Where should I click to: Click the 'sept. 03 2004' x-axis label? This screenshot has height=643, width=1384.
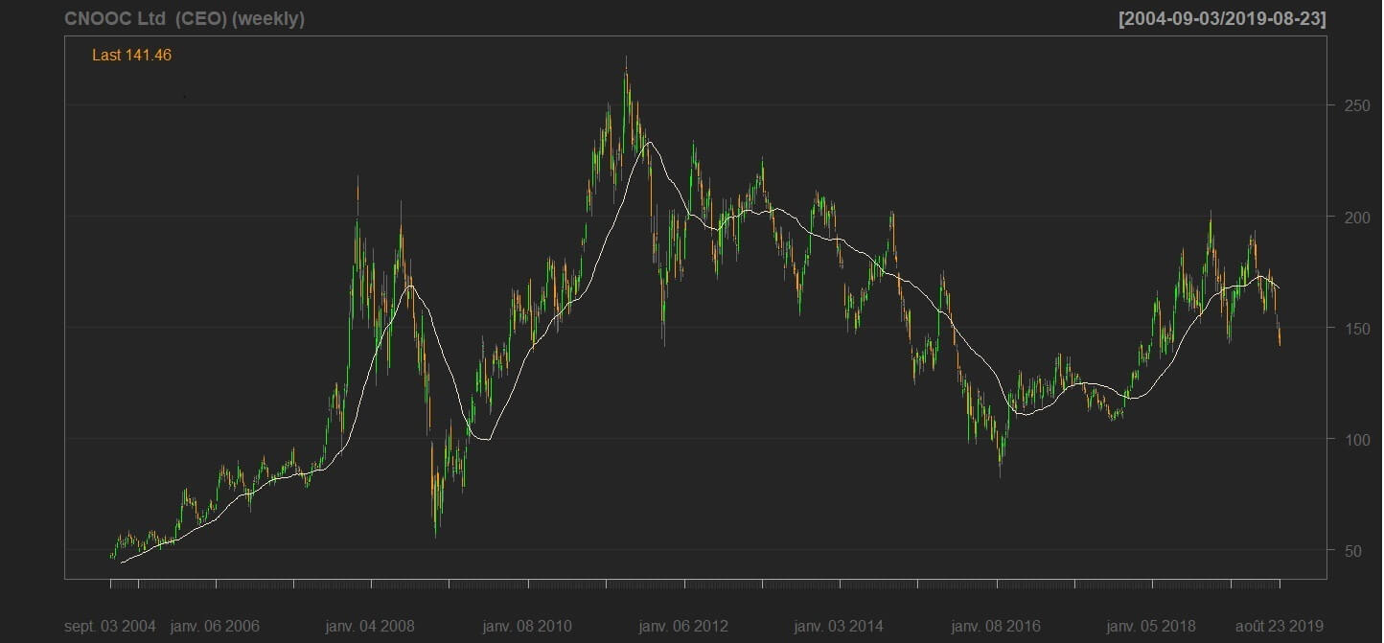pyautogui.click(x=110, y=627)
